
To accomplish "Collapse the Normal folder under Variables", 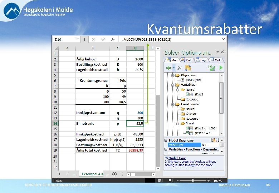I will click(x=177, y=90).
